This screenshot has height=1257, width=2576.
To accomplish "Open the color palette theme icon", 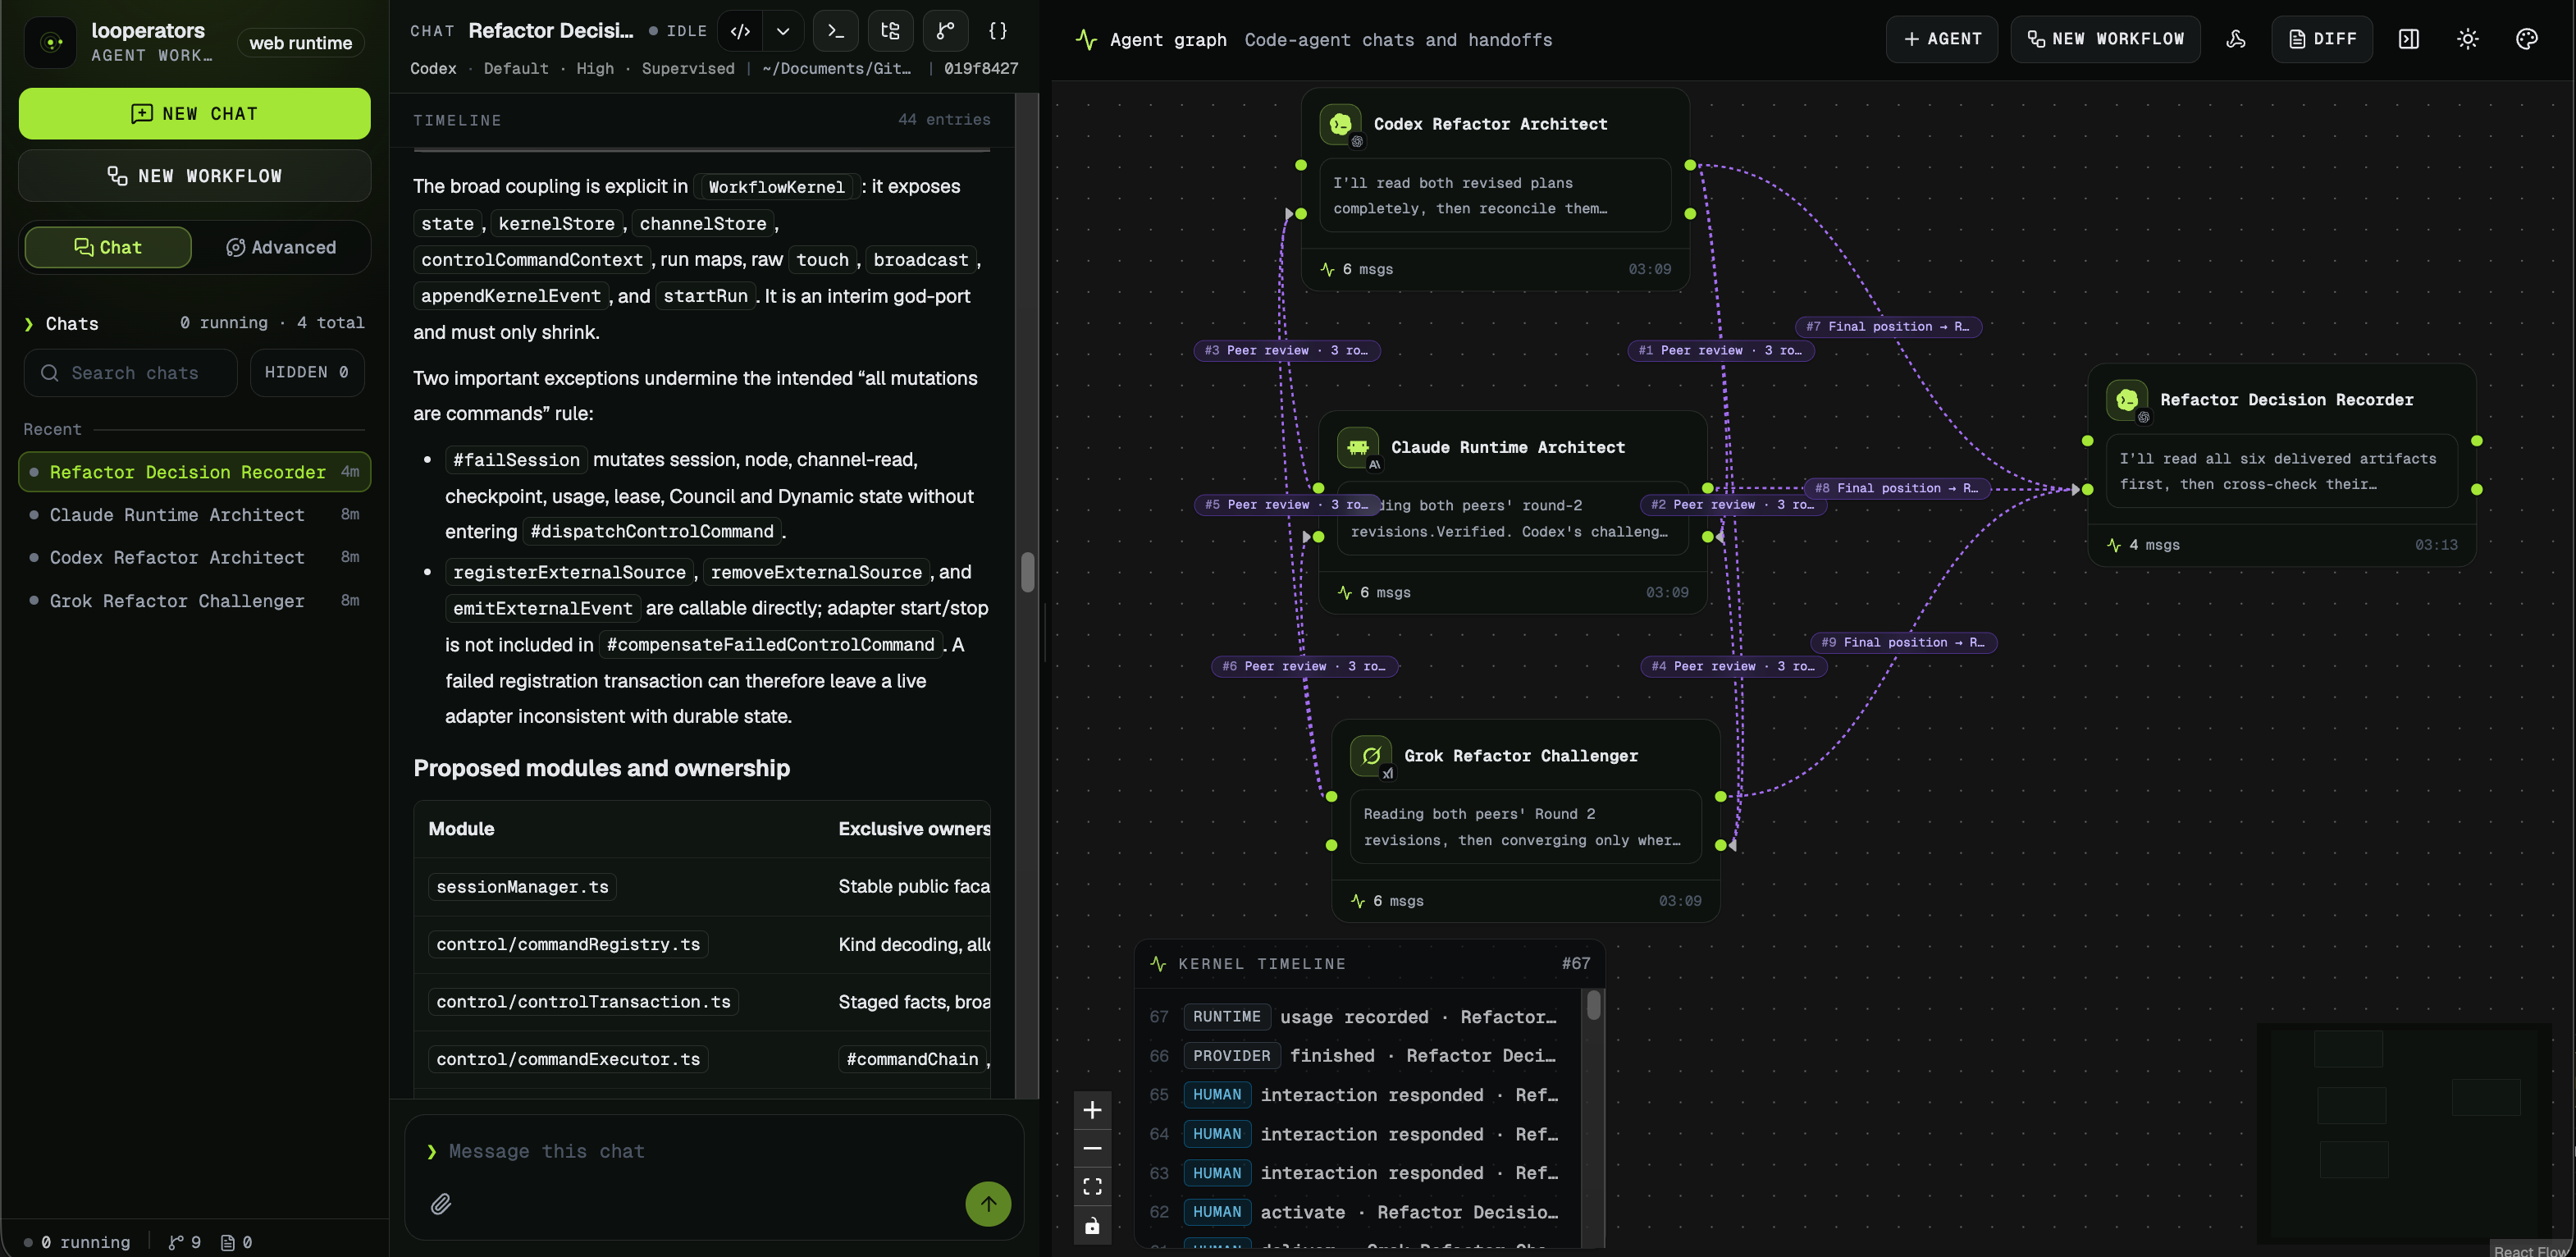I will (x=2527, y=39).
